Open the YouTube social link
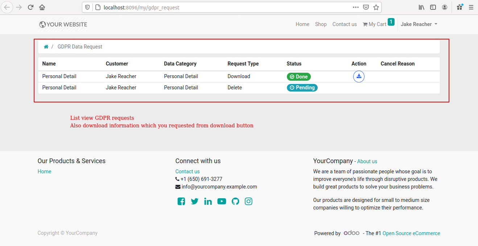Screen dimensions: 478x246 coord(222,202)
